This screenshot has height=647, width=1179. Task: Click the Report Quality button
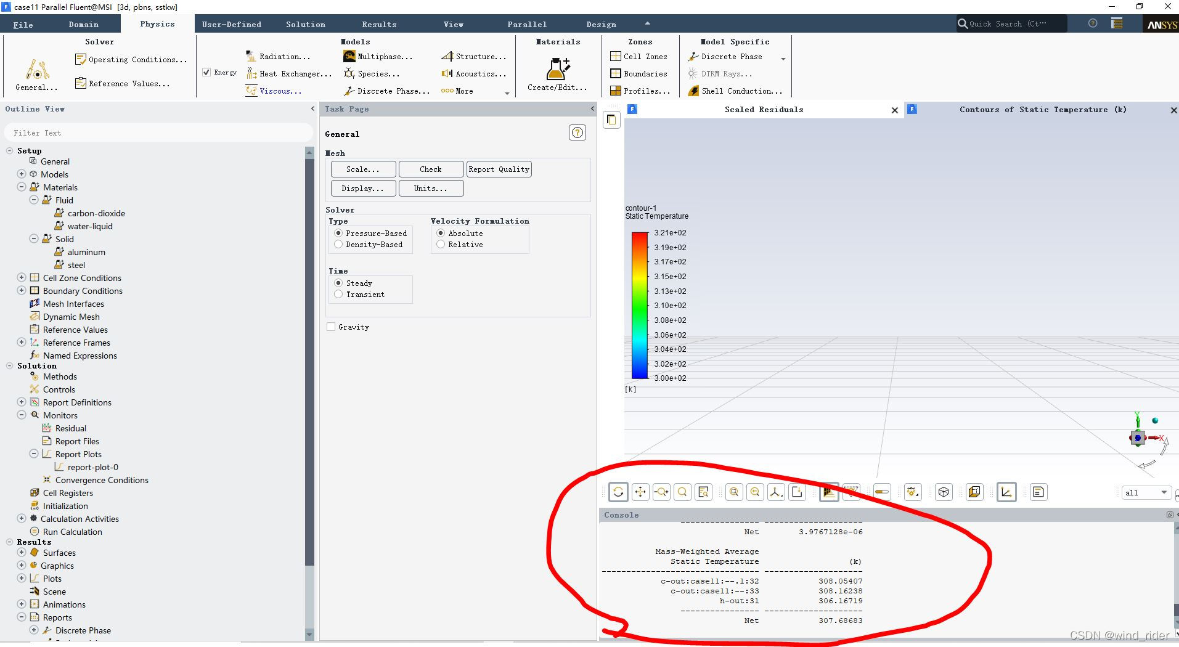(499, 169)
